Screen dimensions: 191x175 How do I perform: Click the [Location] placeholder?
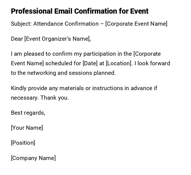(119, 63)
